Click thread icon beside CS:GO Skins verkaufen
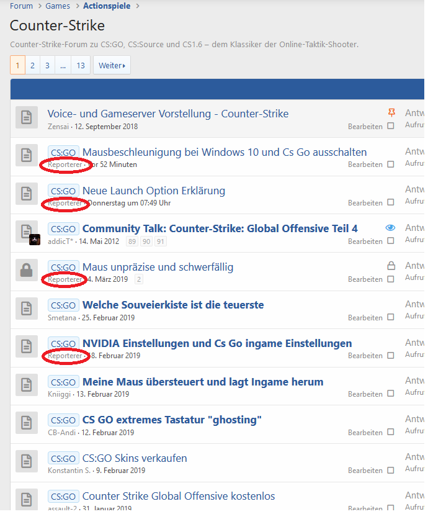The height and width of the screenshot is (514, 428). pos(27,461)
